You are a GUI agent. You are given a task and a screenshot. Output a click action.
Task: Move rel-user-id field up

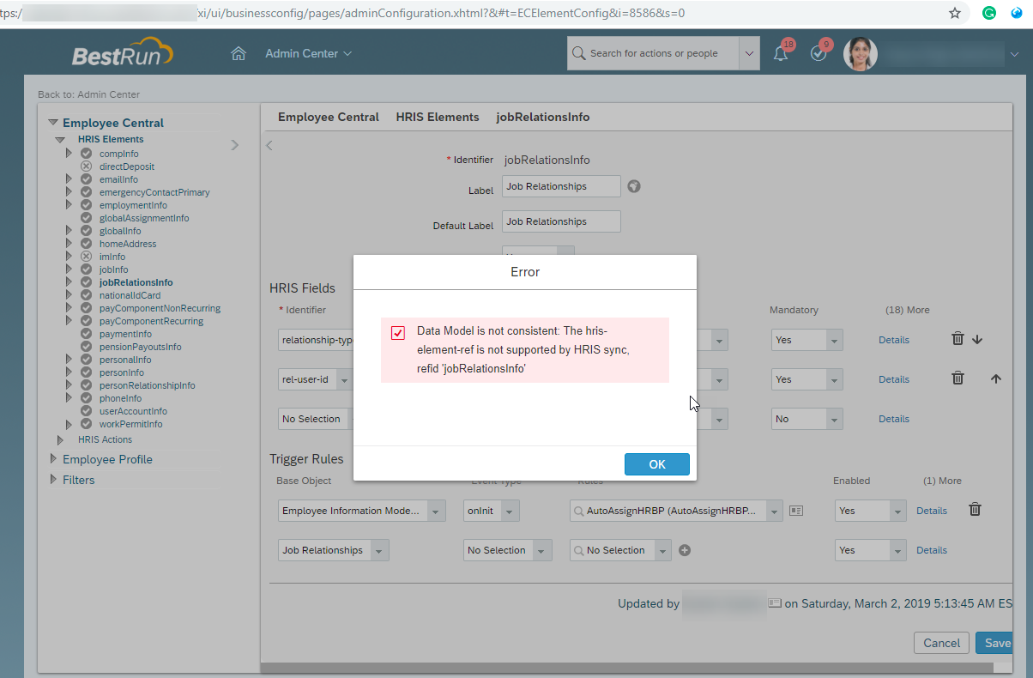pos(996,378)
